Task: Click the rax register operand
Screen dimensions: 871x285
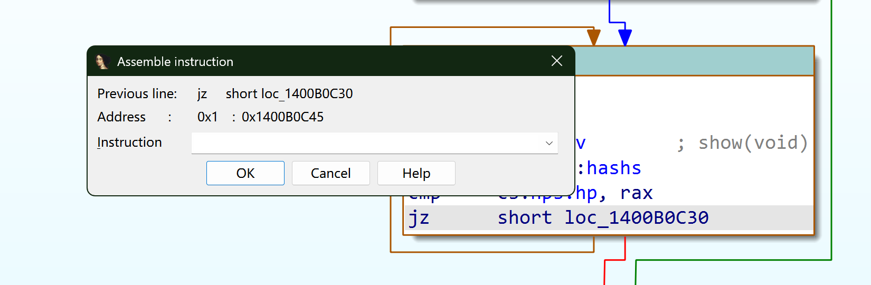Action: click(636, 193)
